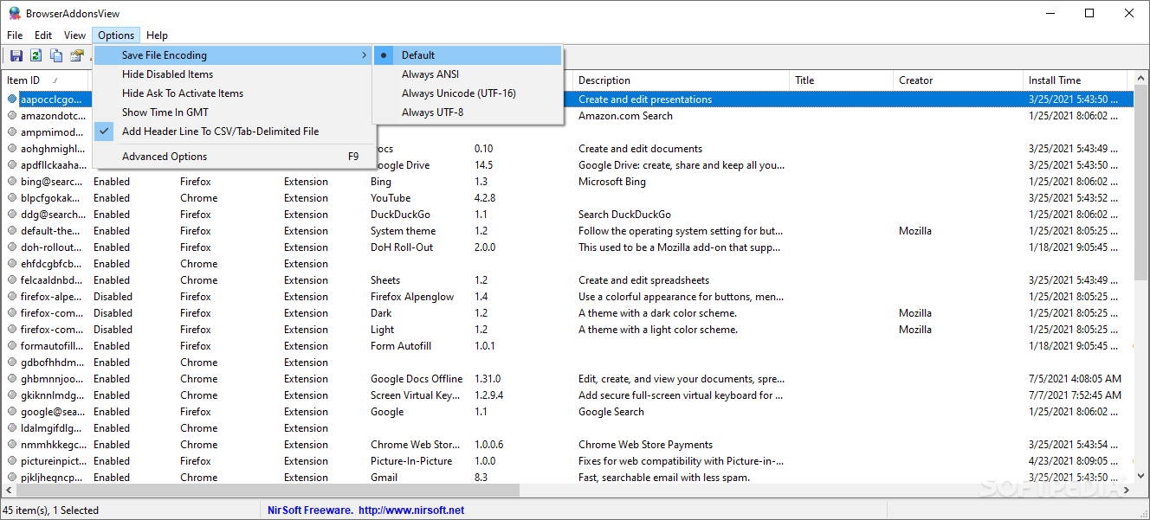This screenshot has width=1150, height=520.
Task: Sort by the Item ID column header
Action: (45, 80)
